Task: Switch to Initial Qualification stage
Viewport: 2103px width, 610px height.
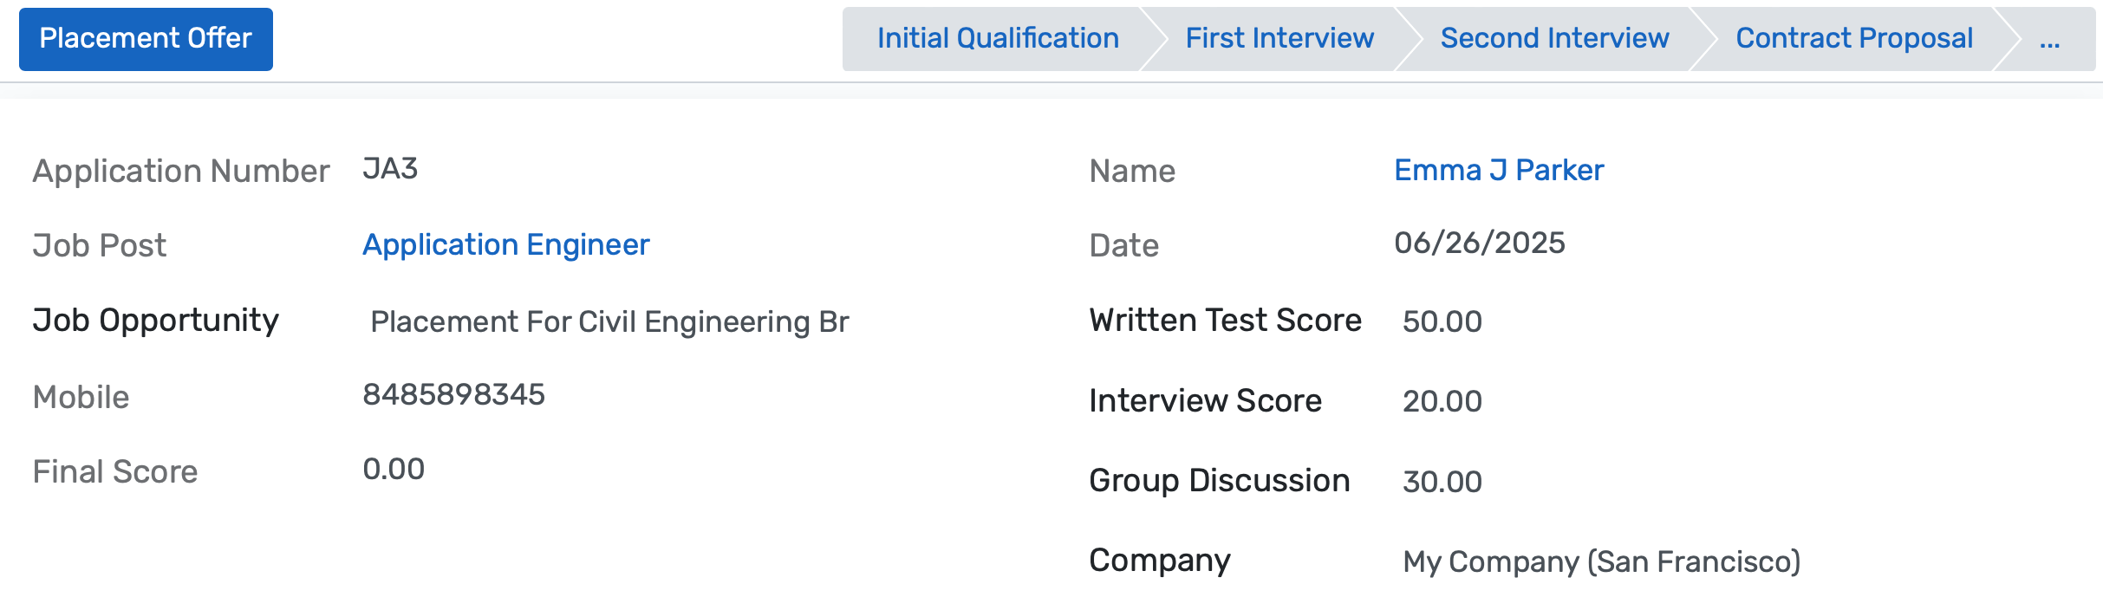Action: click(997, 39)
